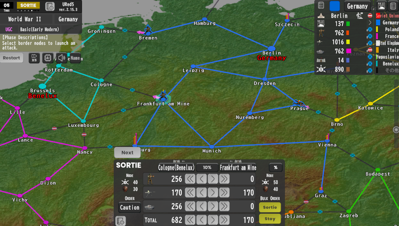Click the yellow Stay bulk order button
This screenshot has height=226, width=399.
[270, 218]
